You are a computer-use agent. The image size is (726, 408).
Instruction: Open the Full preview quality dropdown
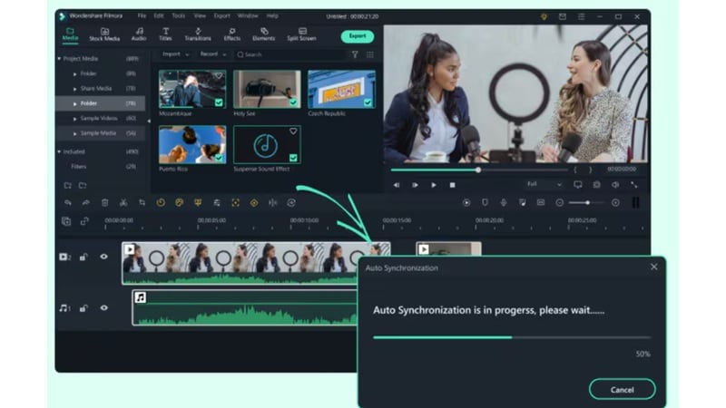click(544, 184)
